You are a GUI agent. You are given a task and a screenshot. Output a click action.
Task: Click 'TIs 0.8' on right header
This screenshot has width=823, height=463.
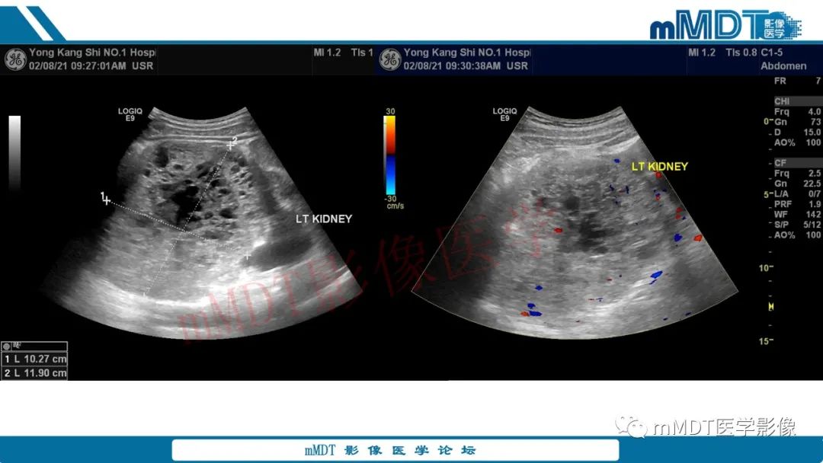point(741,53)
